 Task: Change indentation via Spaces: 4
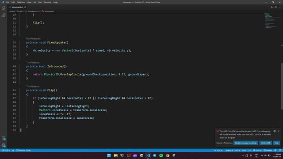tap(229, 150)
